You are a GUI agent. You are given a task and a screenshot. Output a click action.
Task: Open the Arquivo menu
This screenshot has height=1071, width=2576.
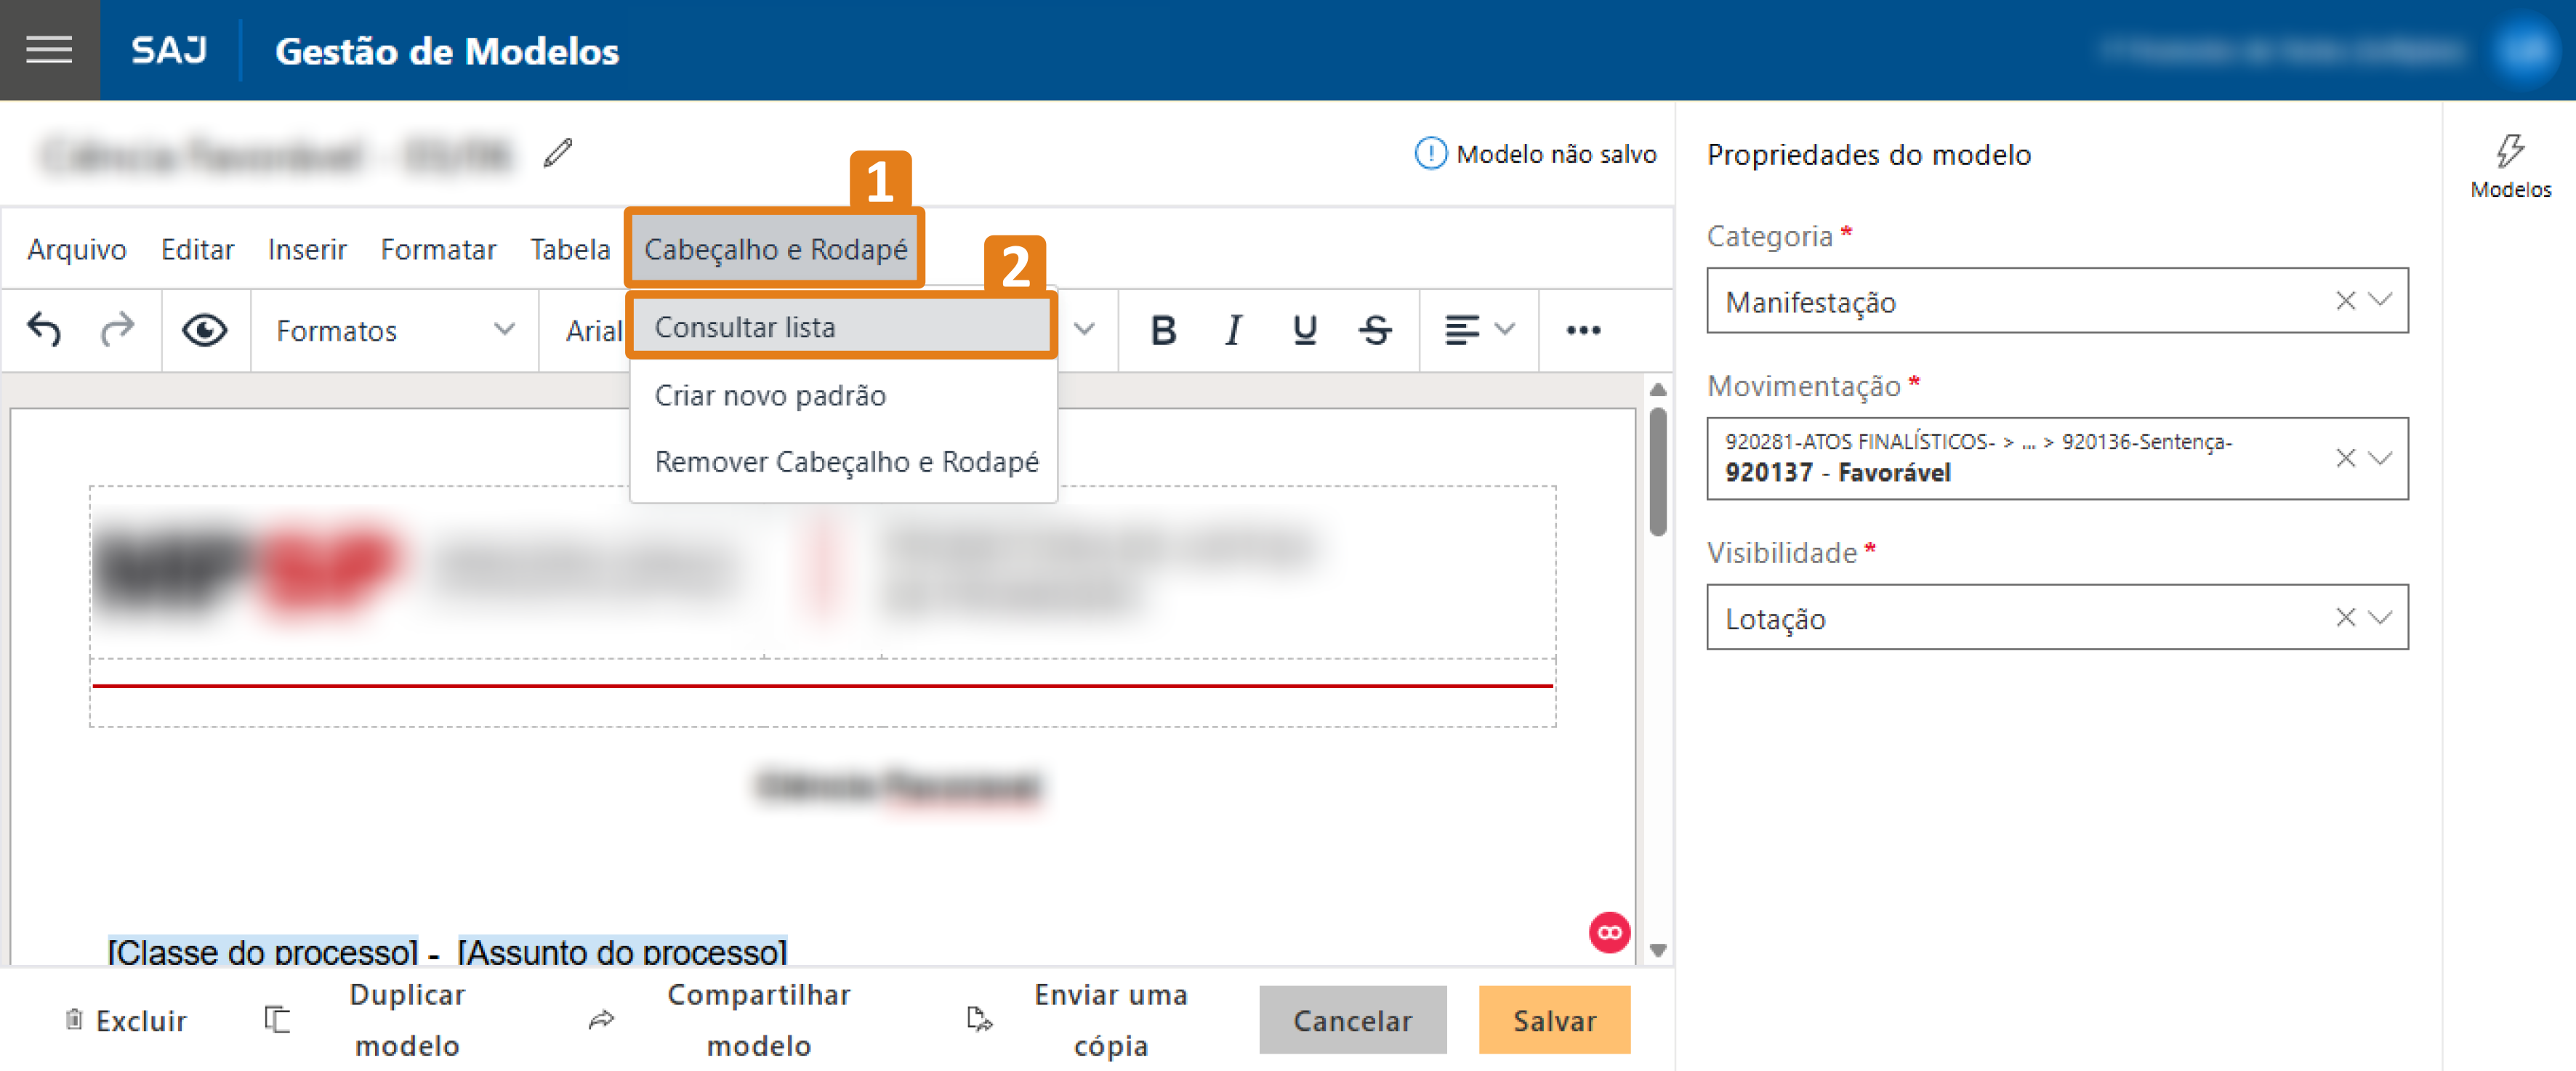tap(76, 249)
